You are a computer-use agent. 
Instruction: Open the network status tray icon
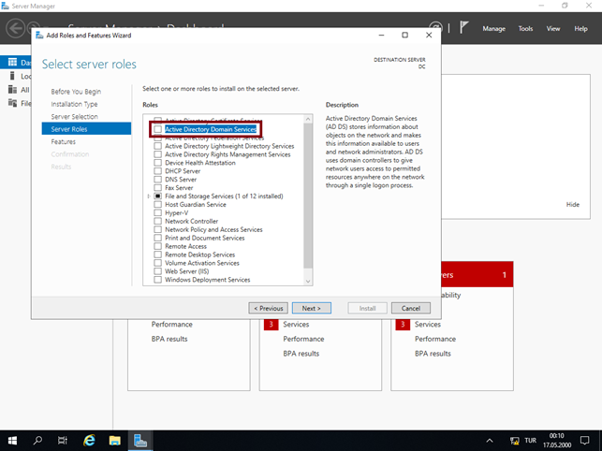[514, 441]
